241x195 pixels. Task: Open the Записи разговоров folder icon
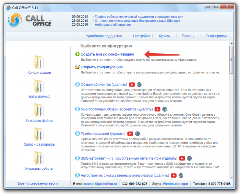[39, 134]
